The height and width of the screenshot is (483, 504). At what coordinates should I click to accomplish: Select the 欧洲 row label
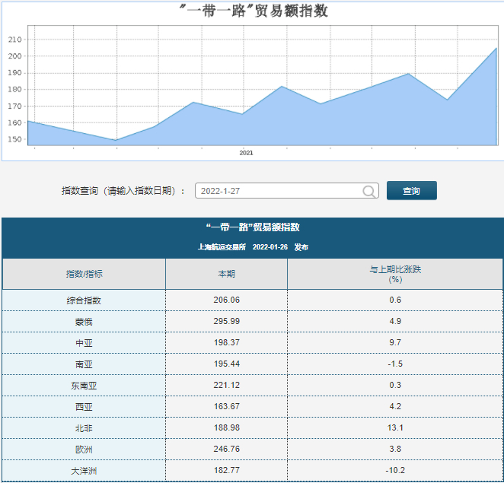84,450
